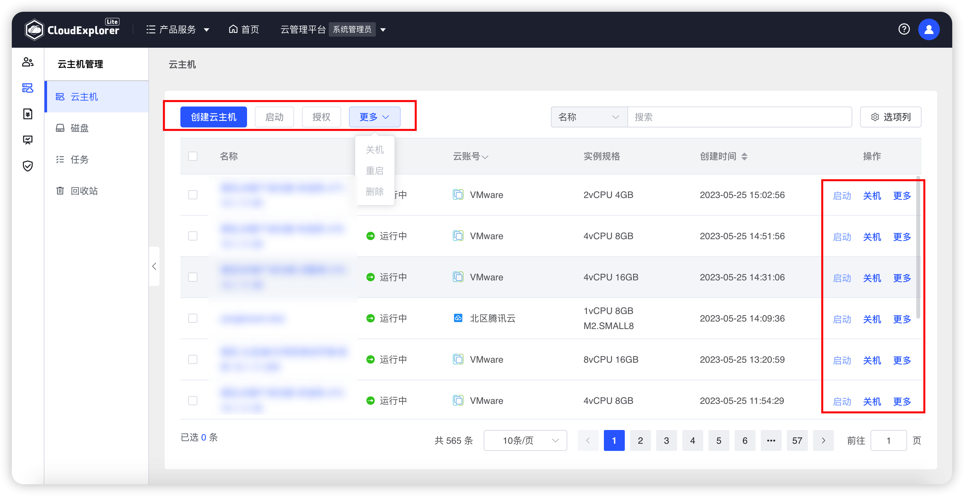Click the VMware icon in the 8vCPU 16GB row
Screen dimensions: 964x496
point(458,359)
